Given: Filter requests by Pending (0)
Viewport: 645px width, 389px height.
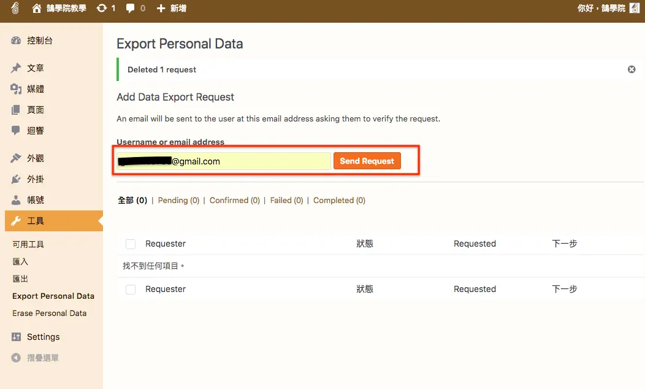Looking at the screenshot, I should coord(178,201).
